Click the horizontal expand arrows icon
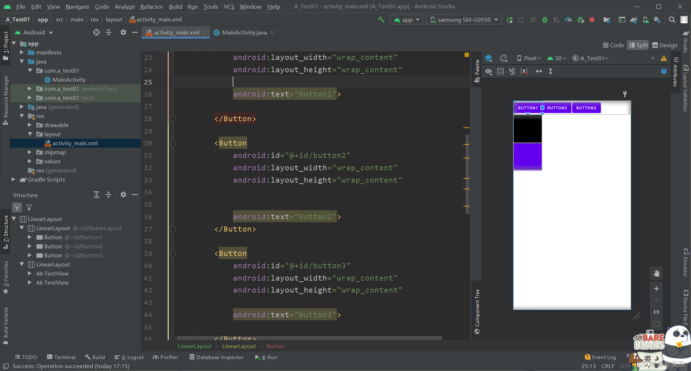This screenshot has height=371, width=691. pos(539,71)
